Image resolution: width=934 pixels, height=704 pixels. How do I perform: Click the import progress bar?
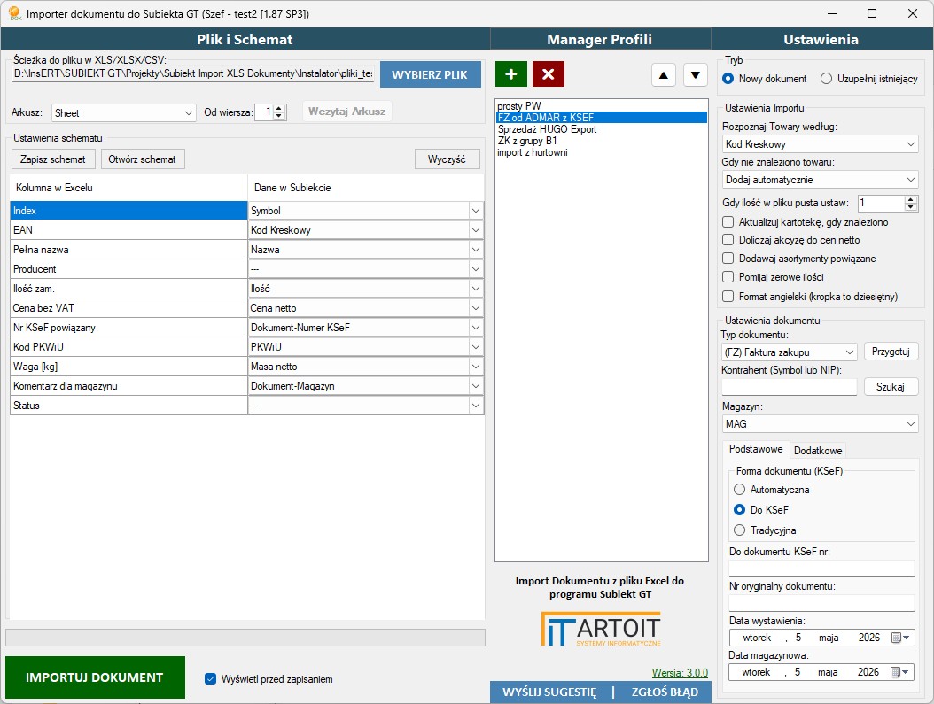(x=245, y=638)
